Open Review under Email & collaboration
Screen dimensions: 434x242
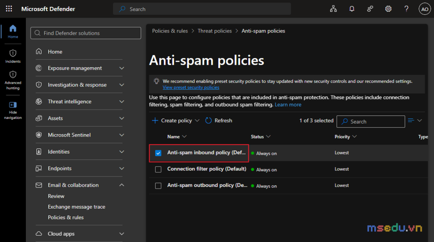[56, 196]
